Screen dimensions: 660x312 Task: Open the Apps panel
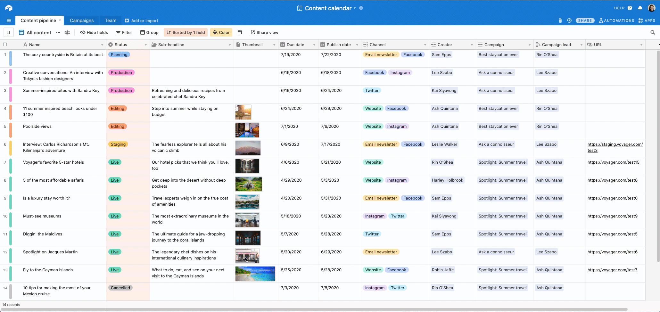[x=647, y=21]
